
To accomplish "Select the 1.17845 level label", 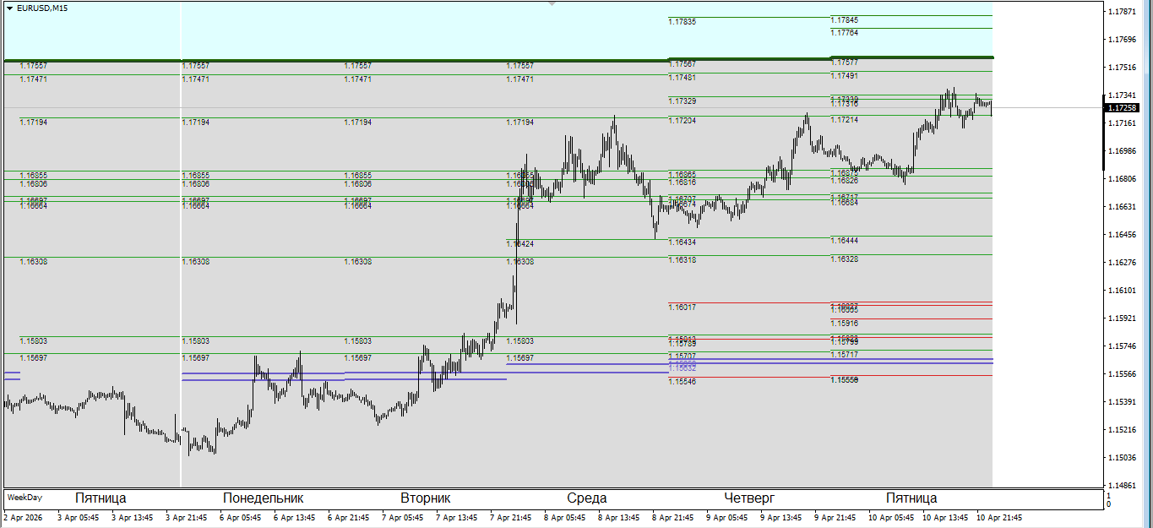I will pyautogui.click(x=844, y=20).
